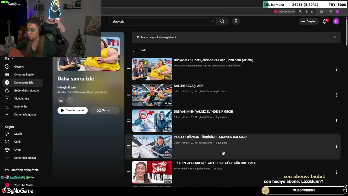This screenshot has height=196, width=348.
Task: Select Daha sonra izle sidebar item
Action: (23, 82)
